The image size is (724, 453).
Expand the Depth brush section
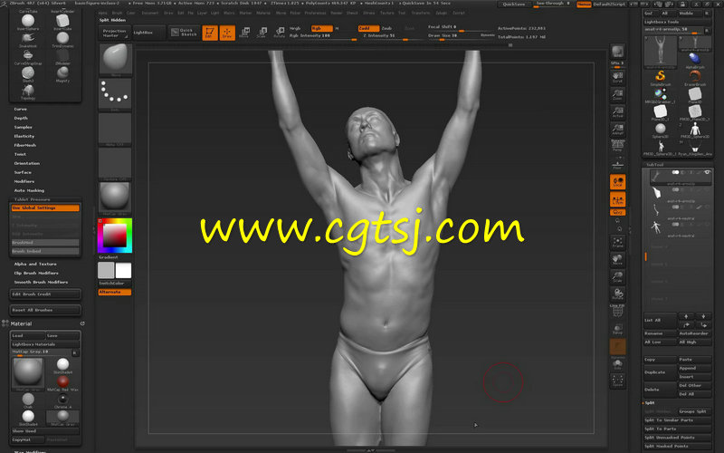coord(21,119)
